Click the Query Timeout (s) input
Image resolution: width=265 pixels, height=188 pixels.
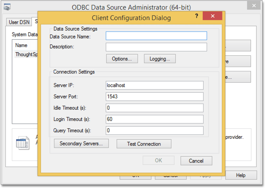pyautogui.click(x=154, y=131)
